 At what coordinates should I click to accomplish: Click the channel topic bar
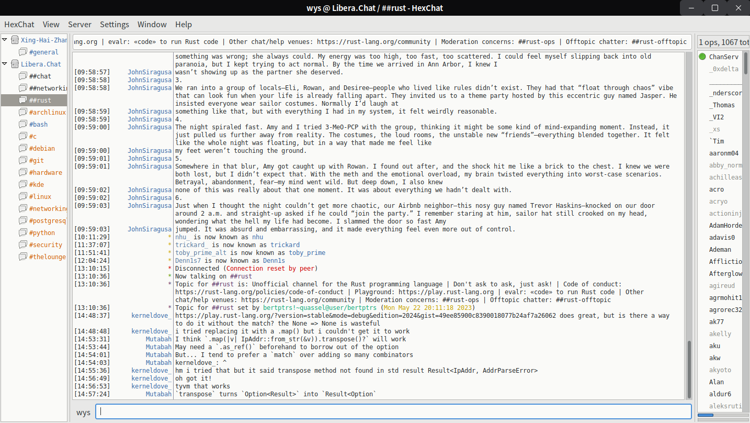(x=382, y=42)
